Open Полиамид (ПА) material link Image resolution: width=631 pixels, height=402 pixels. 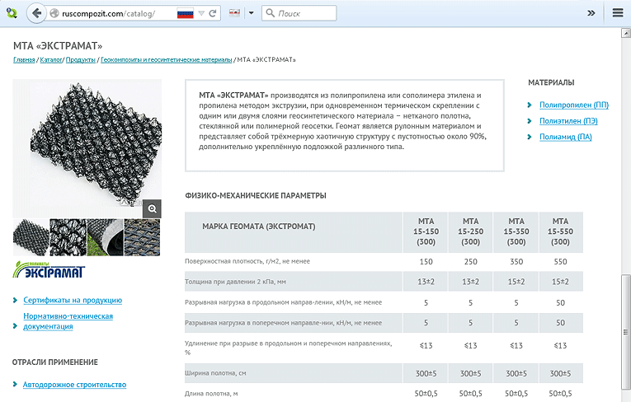565,137
